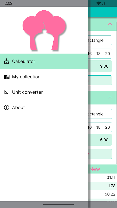Image resolution: width=117 pixels, height=208 pixels.
Task: Open the lower rectangle shape dropdown
Action: tap(100, 114)
